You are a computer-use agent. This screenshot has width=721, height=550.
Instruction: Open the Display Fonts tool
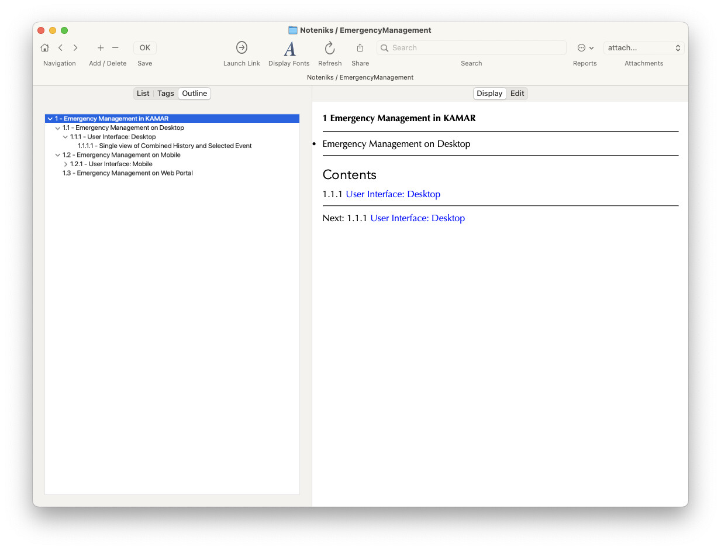pos(289,48)
